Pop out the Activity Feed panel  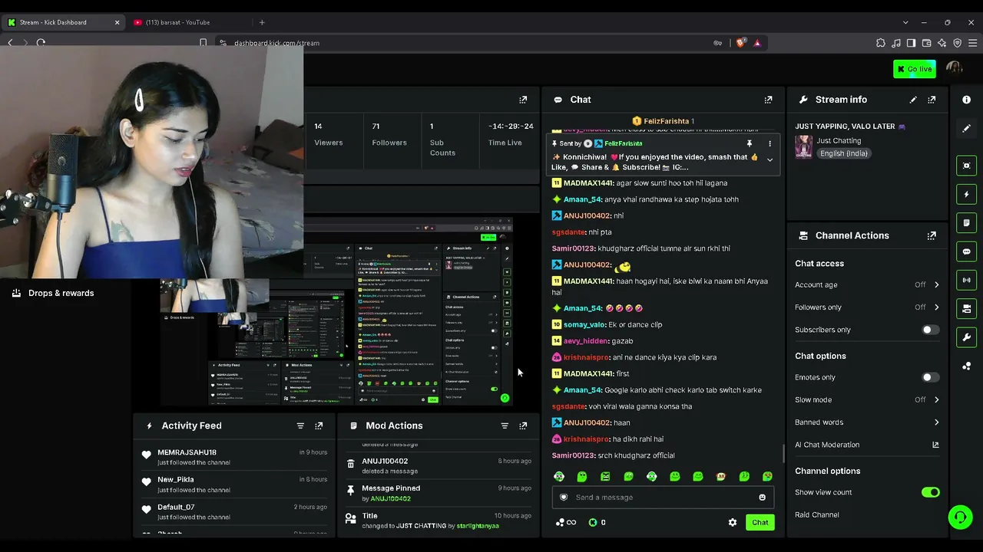point(319,426)
